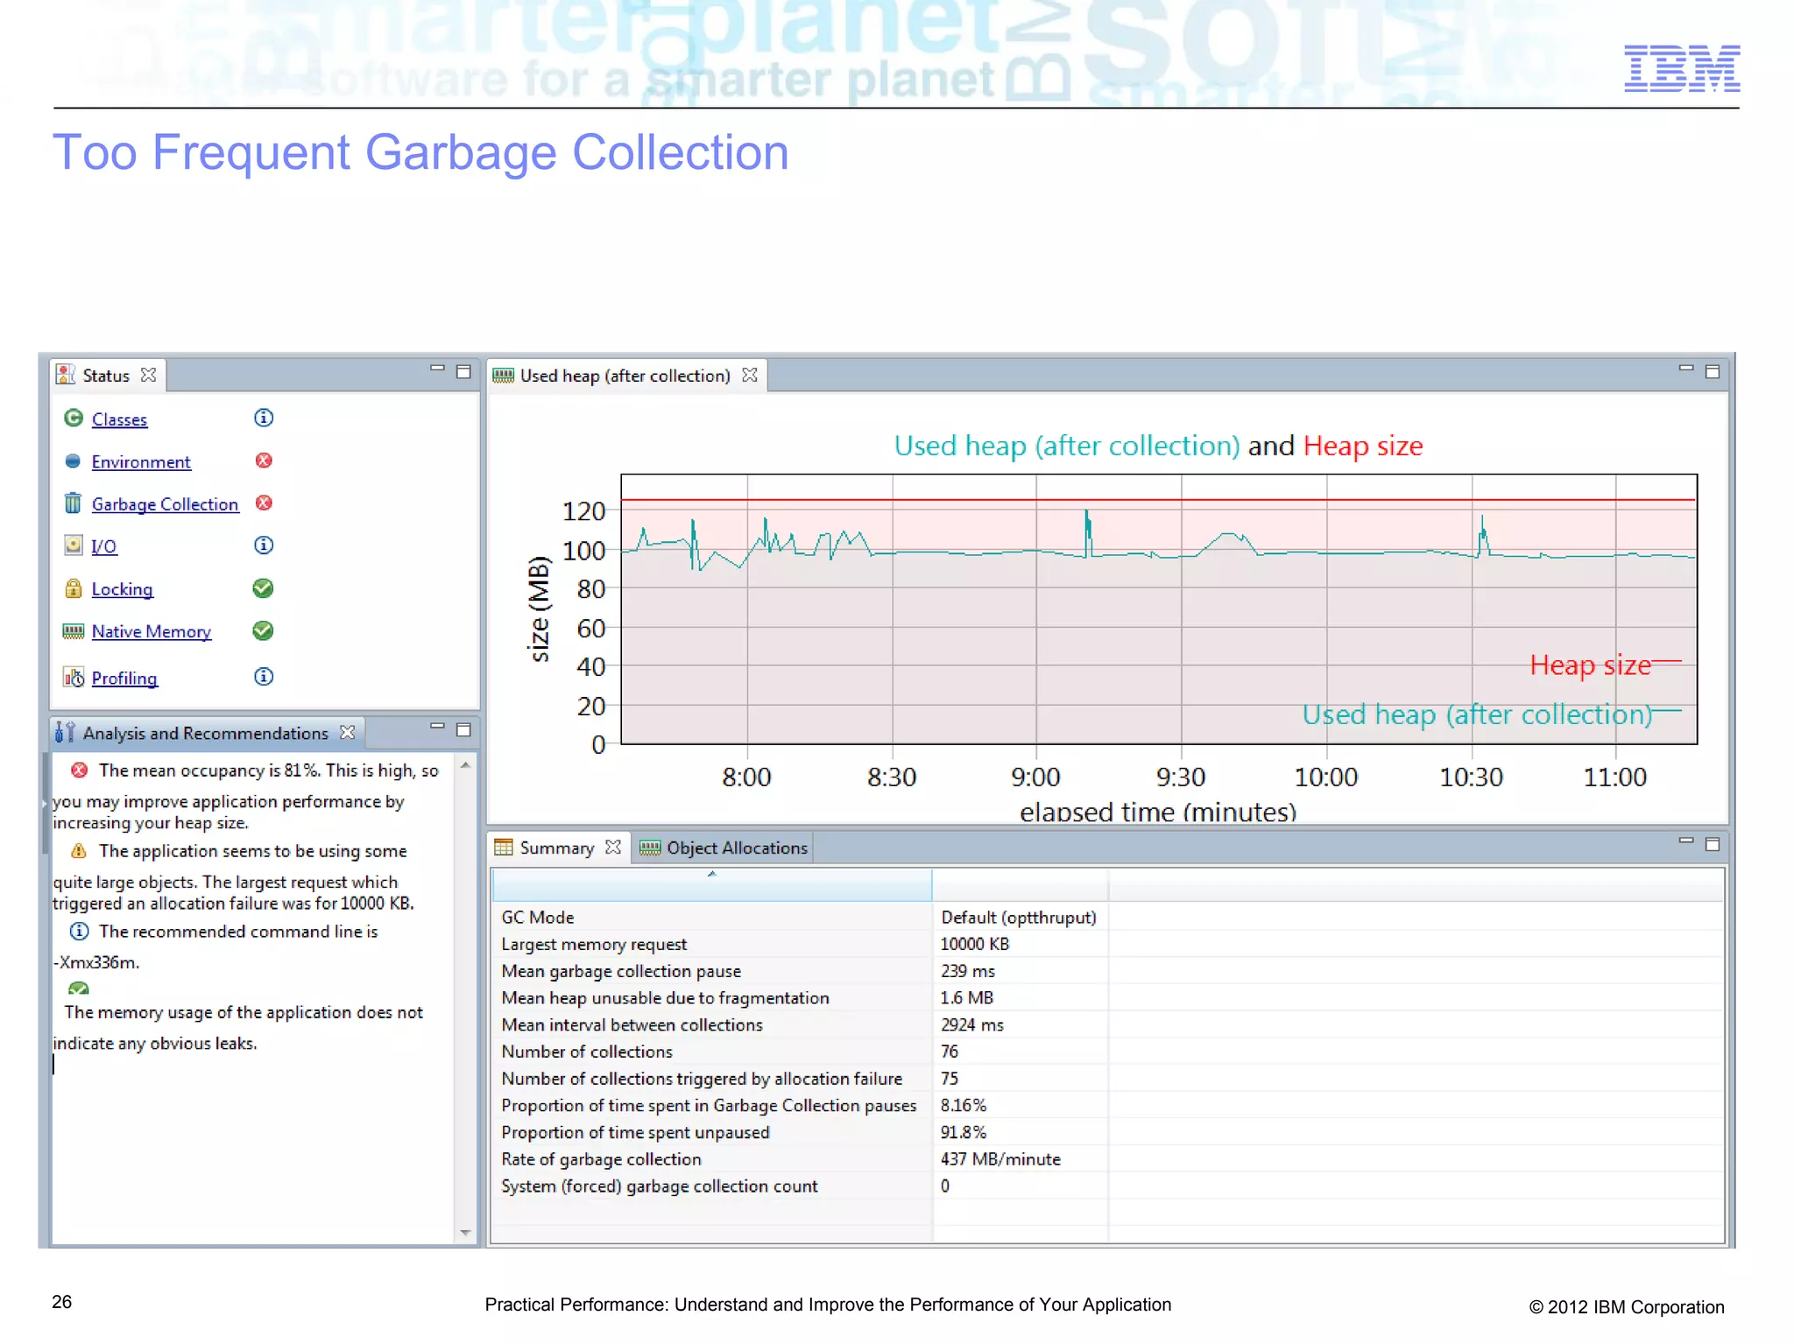This screenshot has width=1794, height=1344.
Task: Select the Proportion of time spent unpaused row
Action: click(1107, 1132)
